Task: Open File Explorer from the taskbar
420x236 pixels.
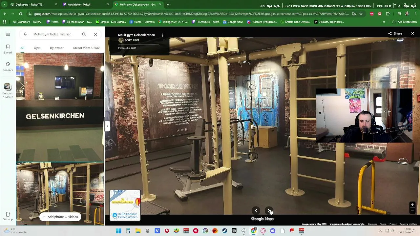Action: [138, 231]
